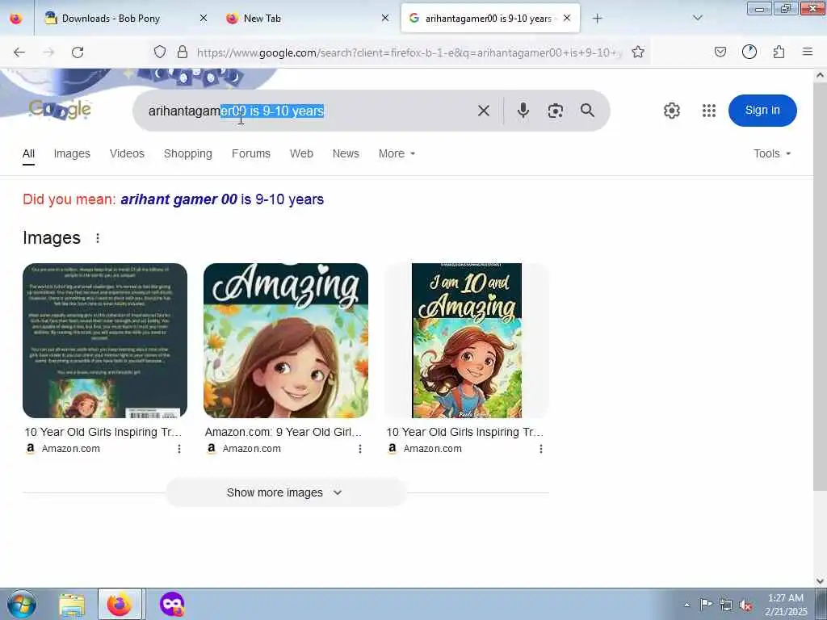Expand Show more images

coord(285,492)
